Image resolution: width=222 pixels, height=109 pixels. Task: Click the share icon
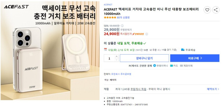tap(216, 10)
